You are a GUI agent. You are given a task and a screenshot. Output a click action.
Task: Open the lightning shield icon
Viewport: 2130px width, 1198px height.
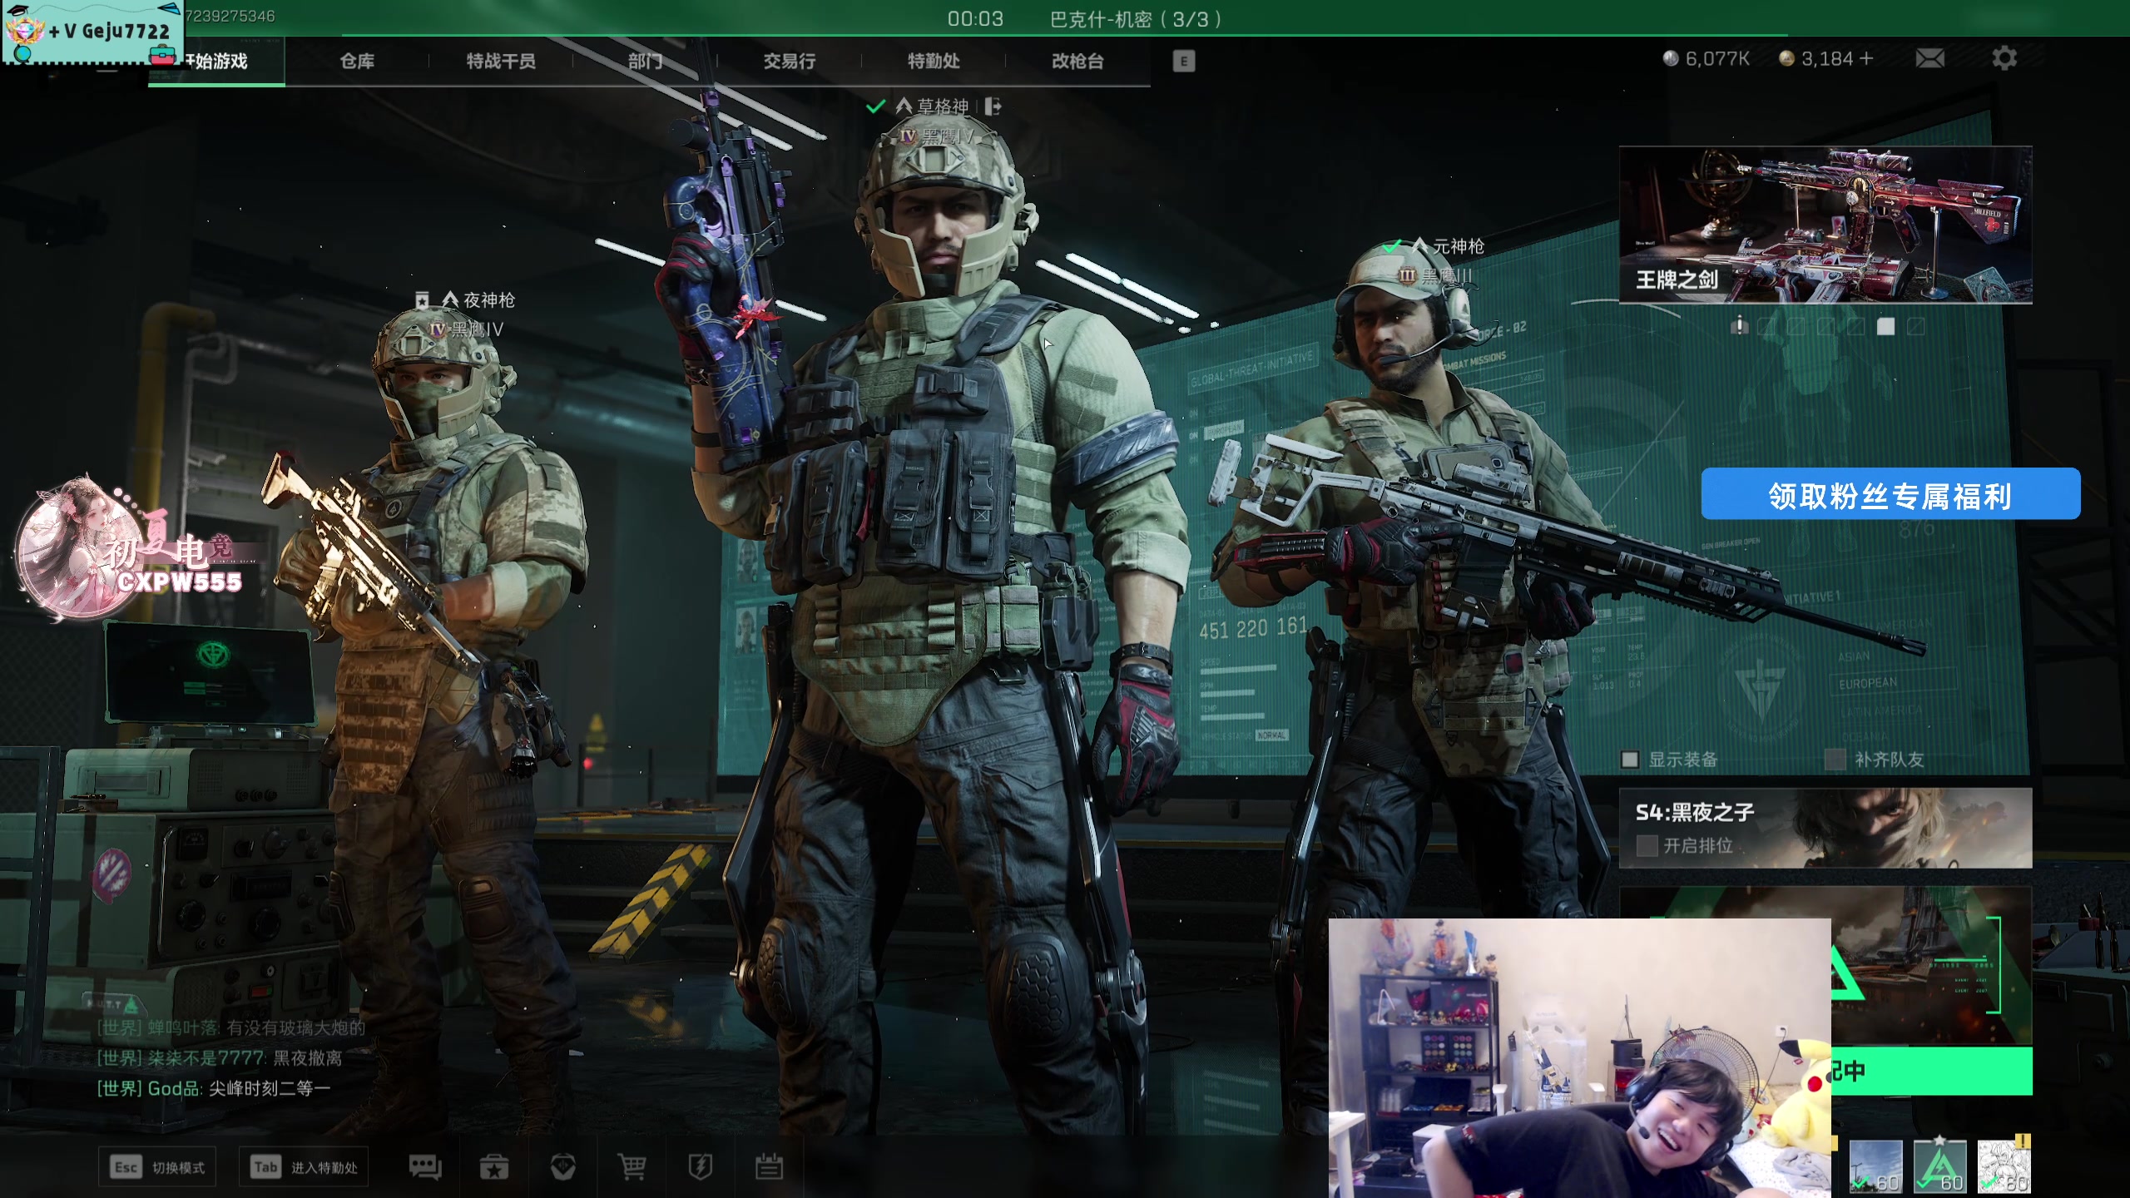click(701, 1167)
